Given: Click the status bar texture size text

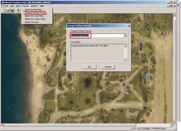Looking at the screenshot, I should tap(149, 129).
